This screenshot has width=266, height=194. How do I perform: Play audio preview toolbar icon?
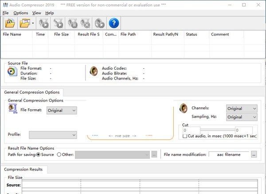[x=99, y=23]
